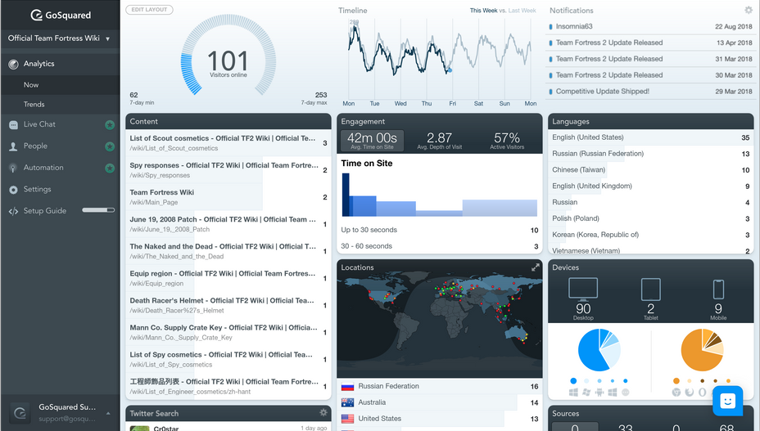Open List of Scout cosmetics content row
Screen dimensions: 760x431
228,143
